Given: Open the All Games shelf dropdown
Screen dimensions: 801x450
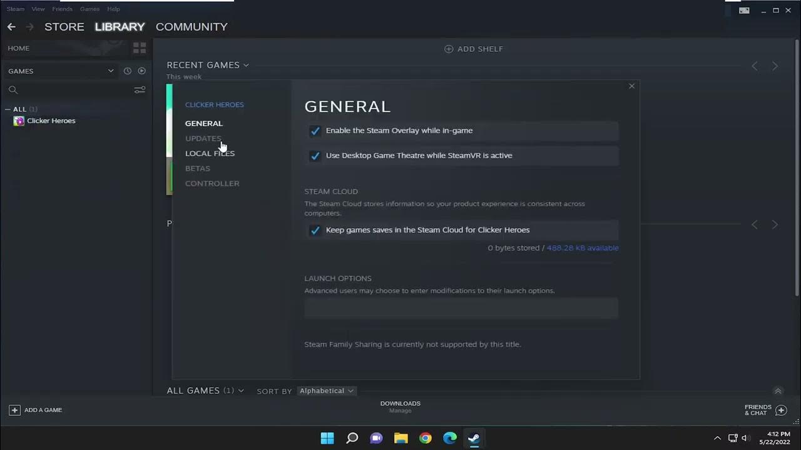Looking at the screenshot, I should (x=241, y=391).
